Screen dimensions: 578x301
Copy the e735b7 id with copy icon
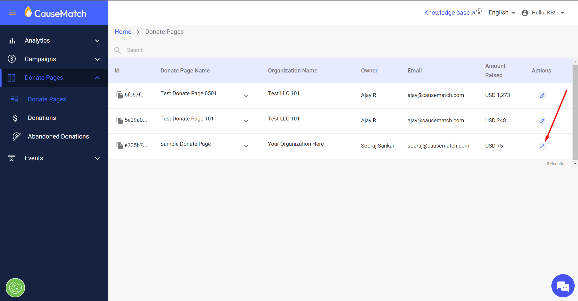click(x=119, y=145)
